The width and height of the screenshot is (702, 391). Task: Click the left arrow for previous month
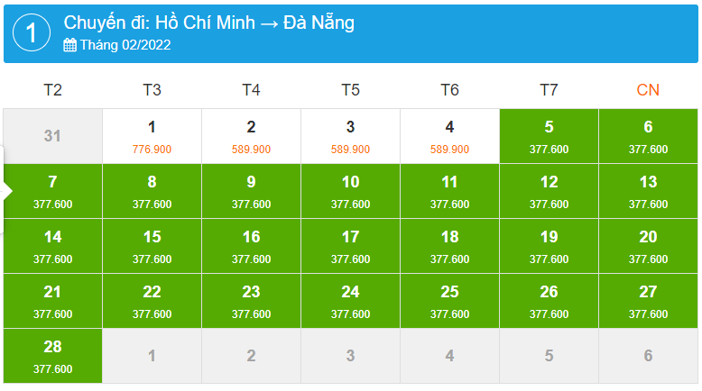[x=7, y=191]
